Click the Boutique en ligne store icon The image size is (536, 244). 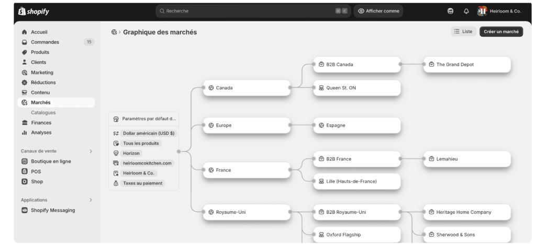[24, 161]
